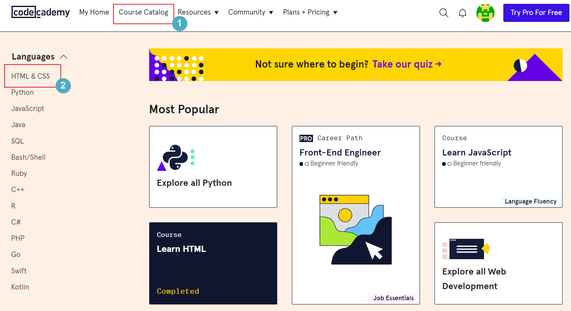Open the Bash/Shell language filter

(28, 157)
